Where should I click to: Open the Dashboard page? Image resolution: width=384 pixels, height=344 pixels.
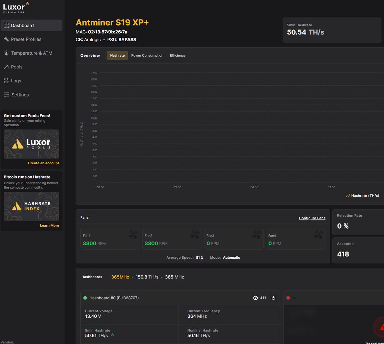[x=31, y=26]
